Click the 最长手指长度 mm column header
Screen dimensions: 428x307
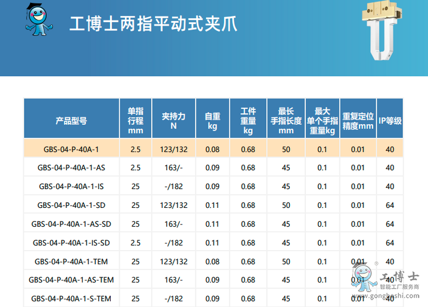[x=286, y=121]
